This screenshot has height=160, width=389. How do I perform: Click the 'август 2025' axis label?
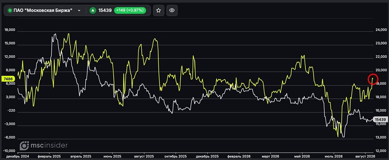click(x=144, y=156)
